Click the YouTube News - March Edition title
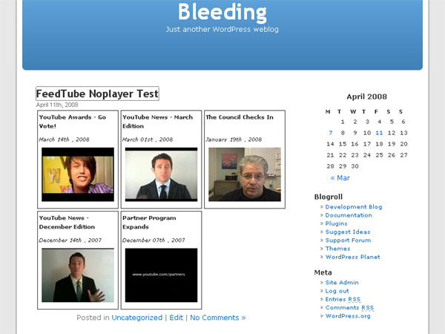The height and width of the screenshot is (334, 445). [x=157, y=122]
